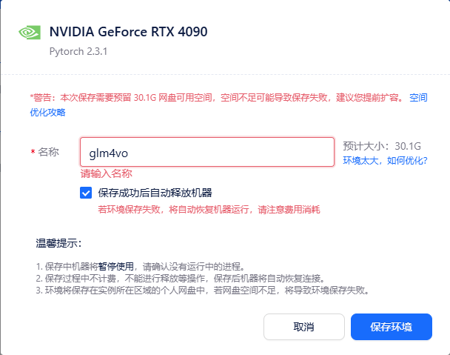This screenshot has width=450, height=355.
Task: Focus the 名称 input containing glm4vo
Action: (207, 152)
